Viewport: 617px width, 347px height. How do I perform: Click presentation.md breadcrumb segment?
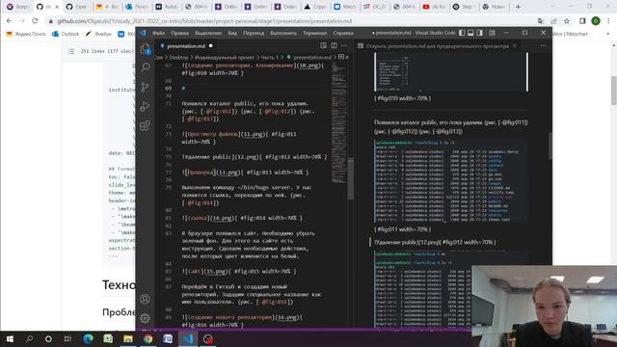point(312,58)
